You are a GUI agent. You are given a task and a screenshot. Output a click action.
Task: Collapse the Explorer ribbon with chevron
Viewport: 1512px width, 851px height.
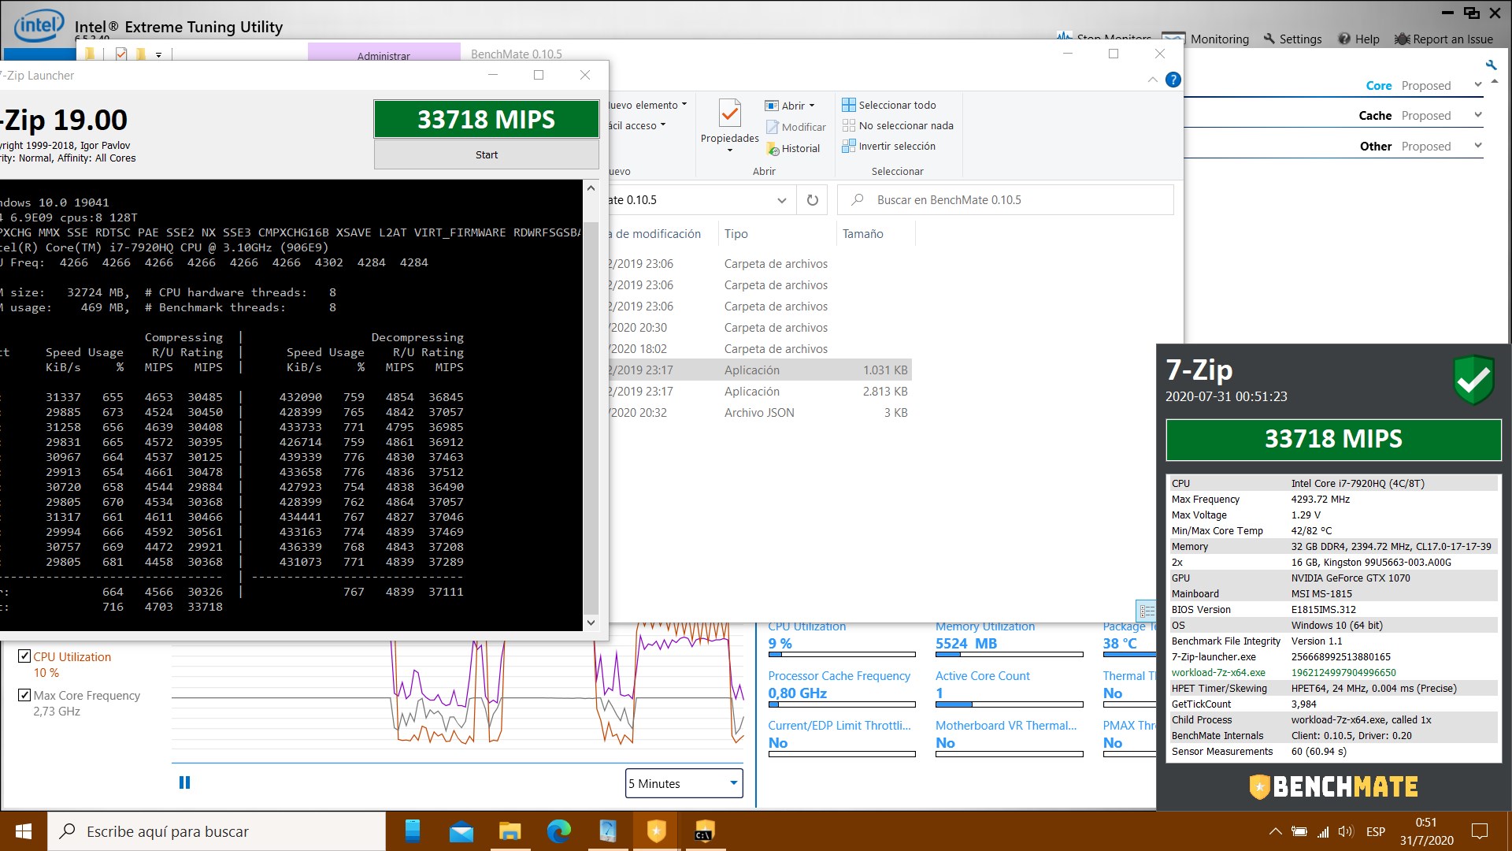pyautogui.click(x=1153, y=80)
